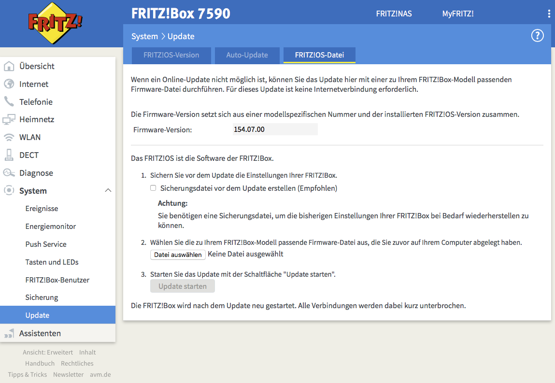Click the Wi-Fi icon for WLAN
The width and height of the screenshot is (555, 383).
[9, 137]
